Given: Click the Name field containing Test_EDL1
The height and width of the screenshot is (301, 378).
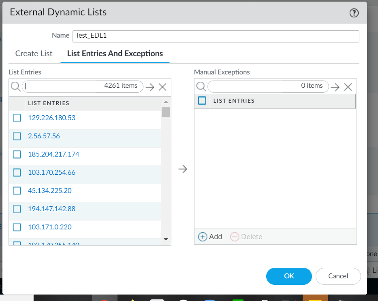Looking at the screenshot, I should [x=216, y=36].
